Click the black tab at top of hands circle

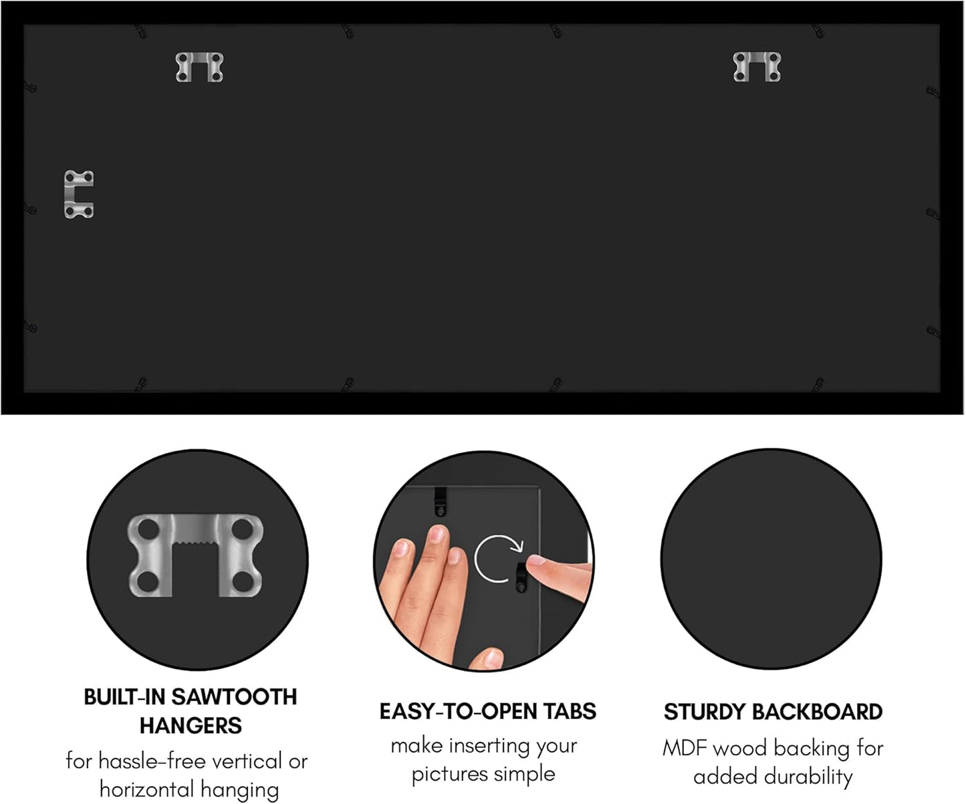pos(440,501)
